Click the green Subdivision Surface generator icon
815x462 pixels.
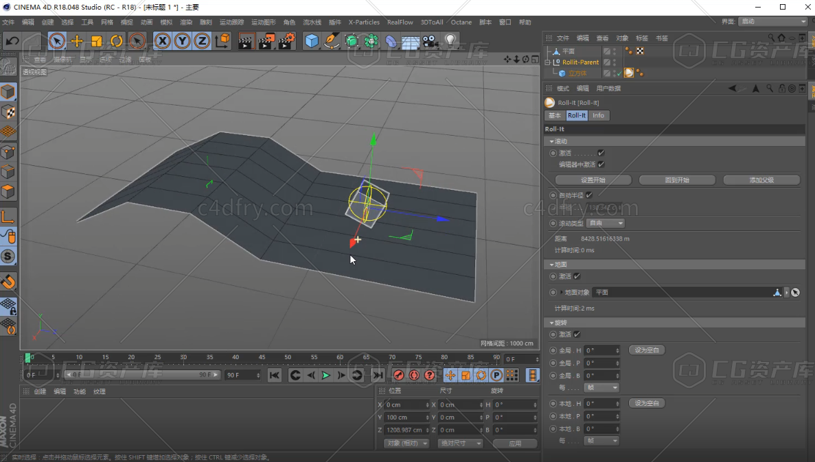[352, 41]
